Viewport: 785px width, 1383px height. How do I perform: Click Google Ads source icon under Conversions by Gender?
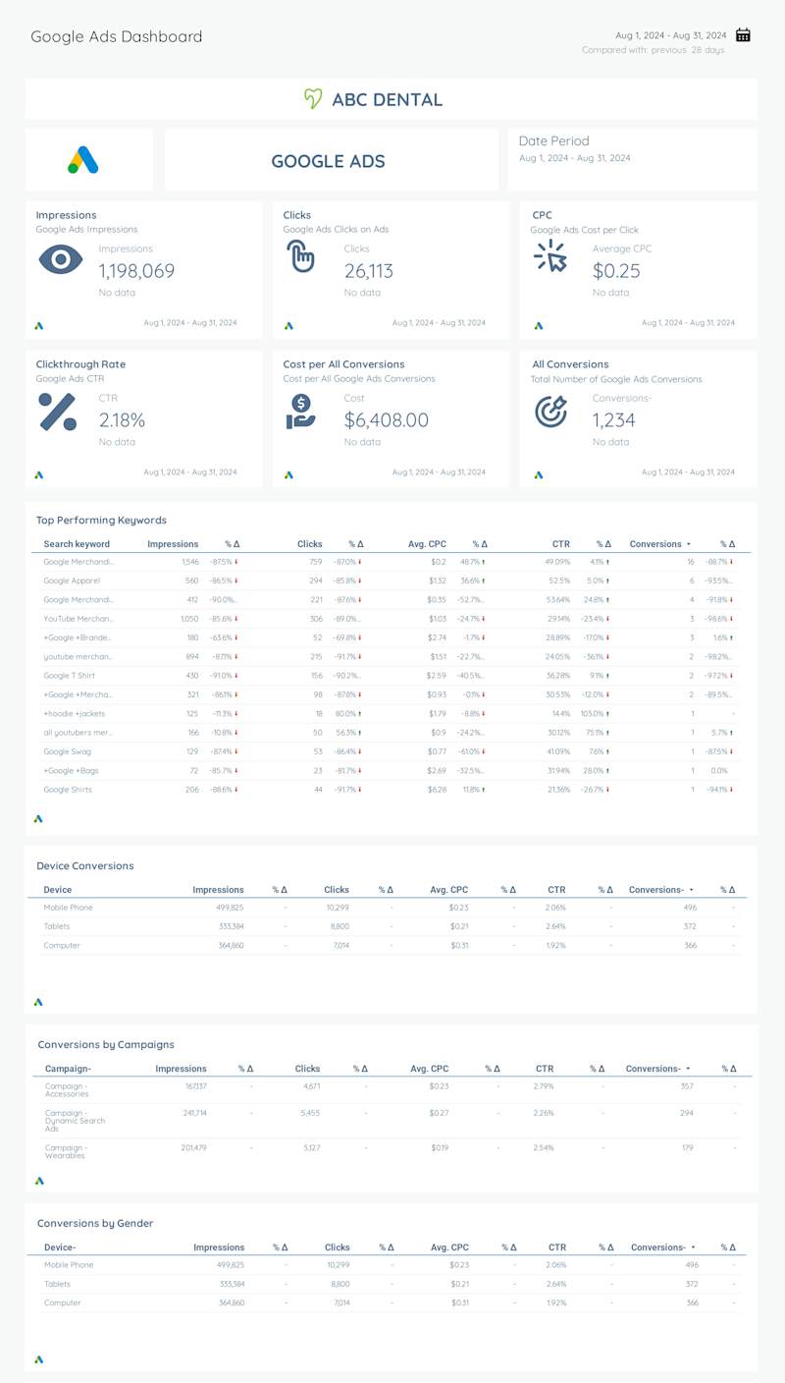point(38,1359)
